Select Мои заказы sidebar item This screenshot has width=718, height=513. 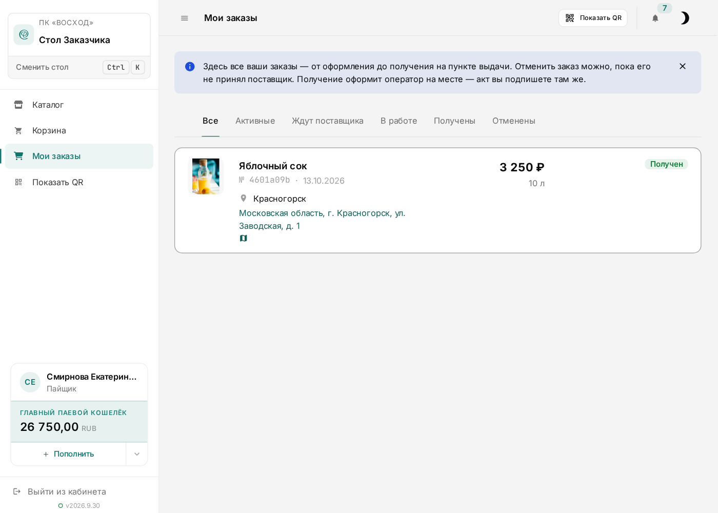click(79, 156)
